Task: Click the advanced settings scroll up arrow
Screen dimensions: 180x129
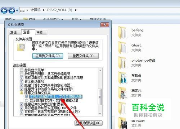Action: 100,71
